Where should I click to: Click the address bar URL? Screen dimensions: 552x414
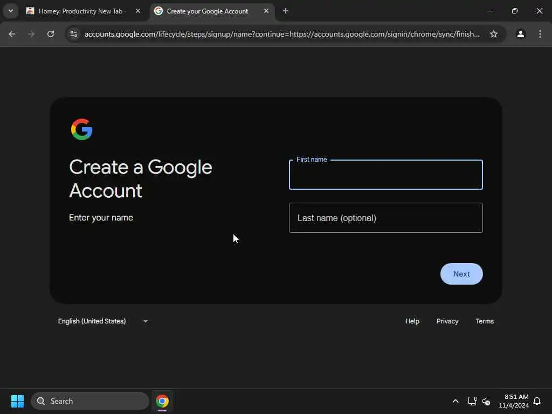[282, 34]
